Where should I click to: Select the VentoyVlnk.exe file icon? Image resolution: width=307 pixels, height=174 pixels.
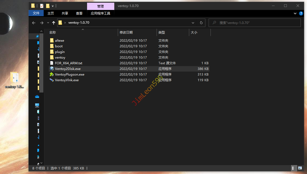(x=52, y=80)
